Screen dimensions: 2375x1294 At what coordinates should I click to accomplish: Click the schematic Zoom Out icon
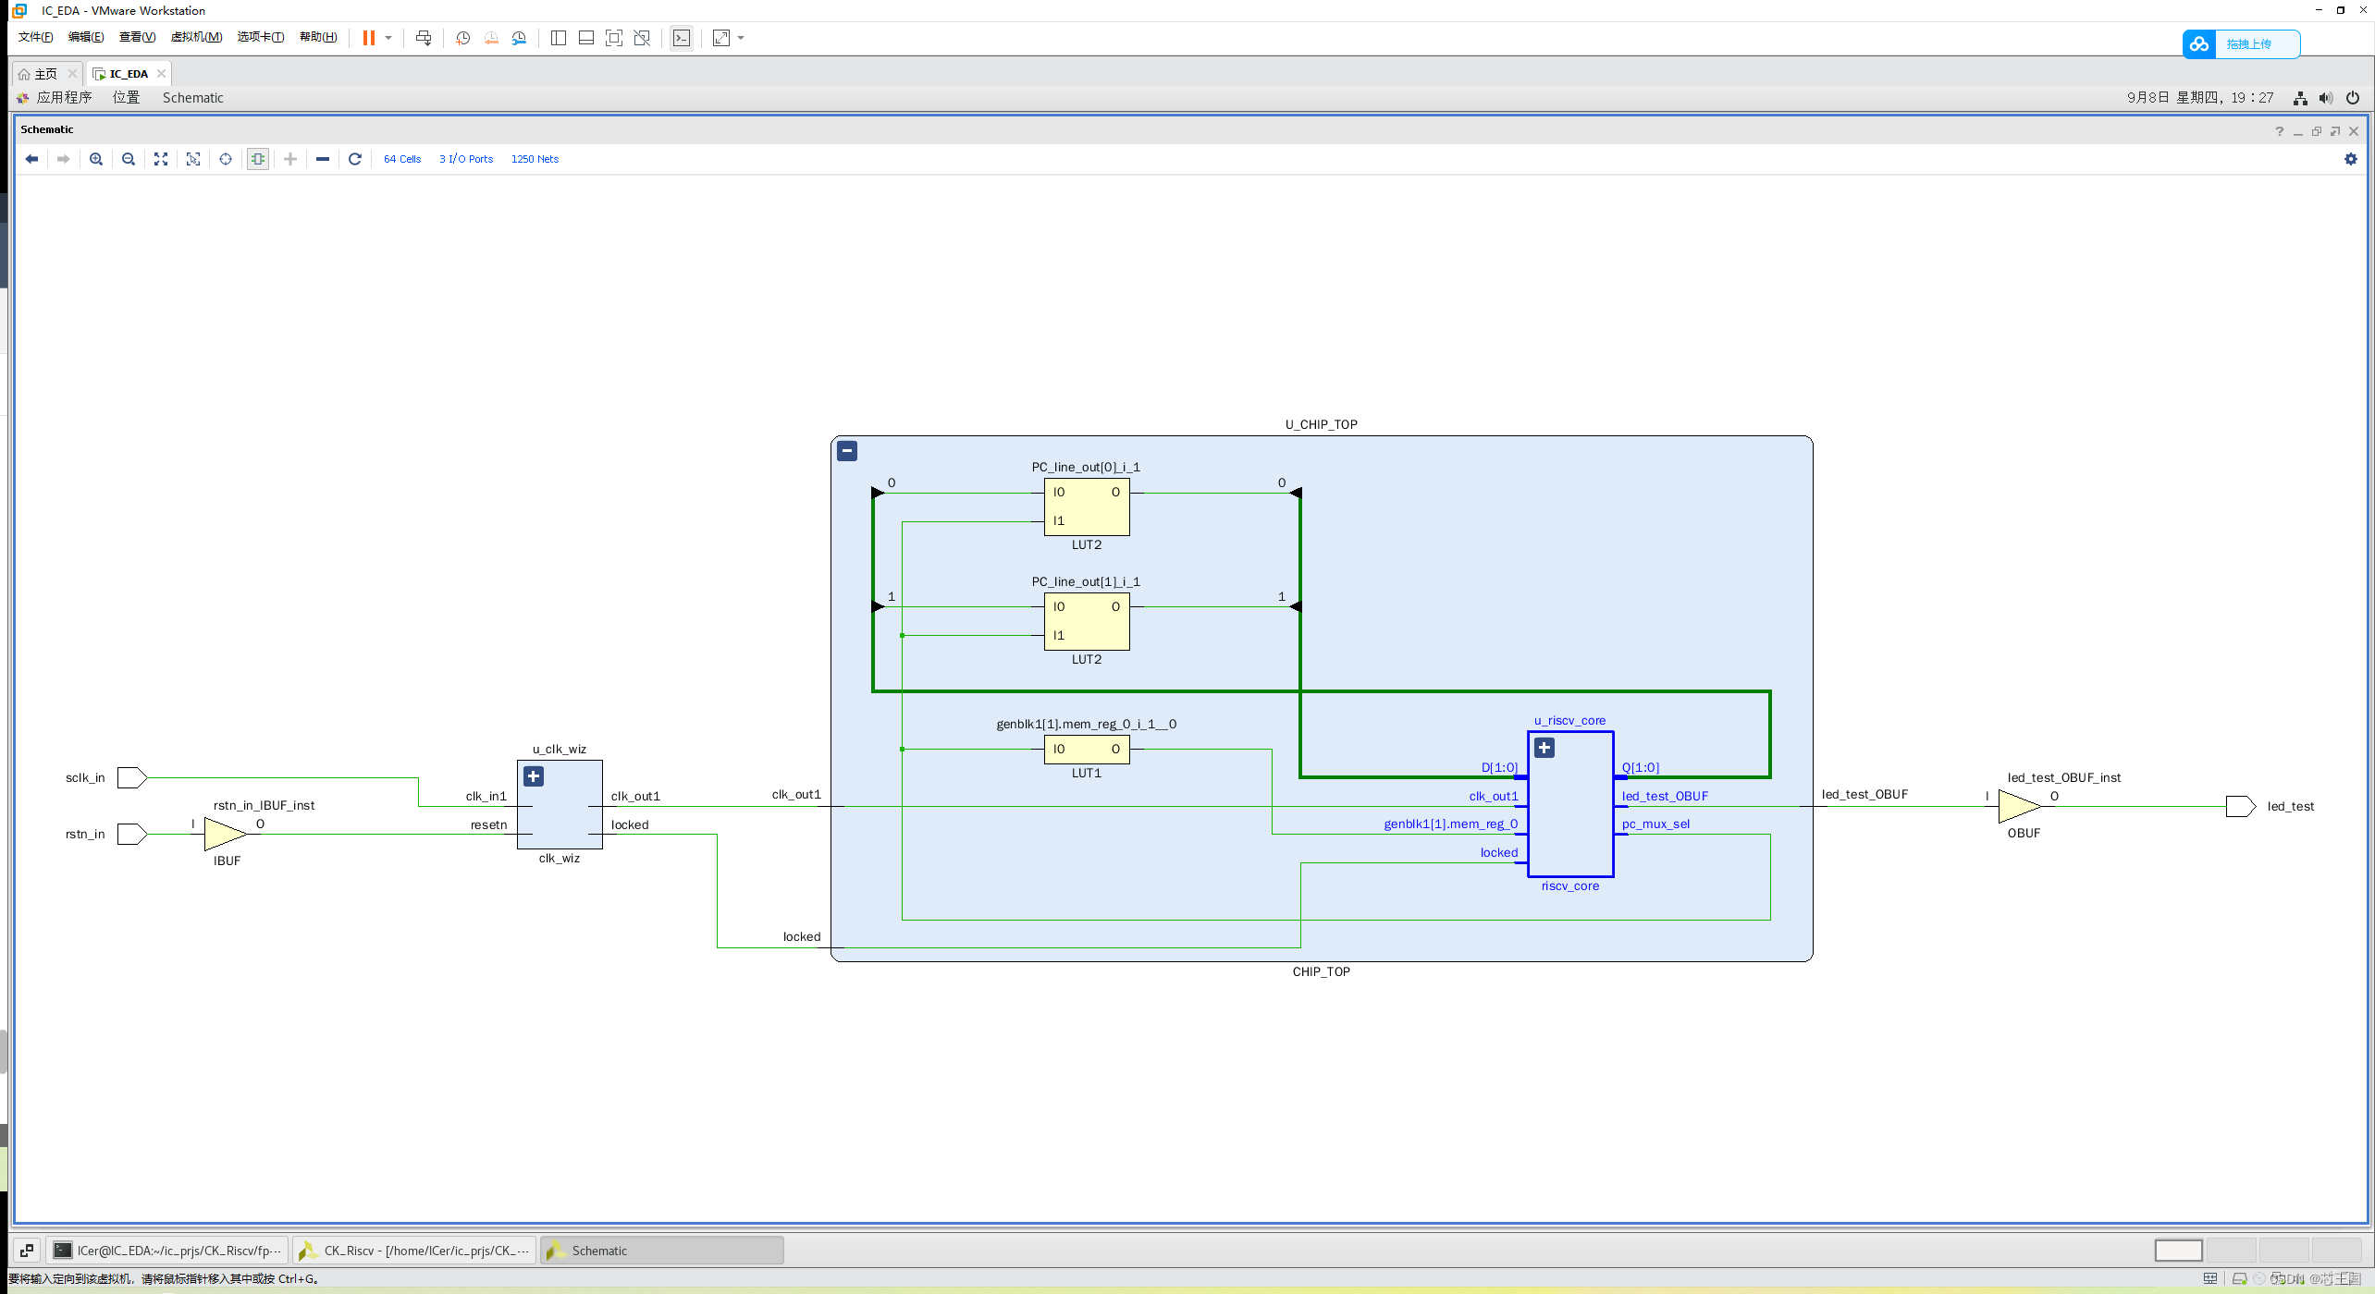pyautogui.click(x=129, y=159)
